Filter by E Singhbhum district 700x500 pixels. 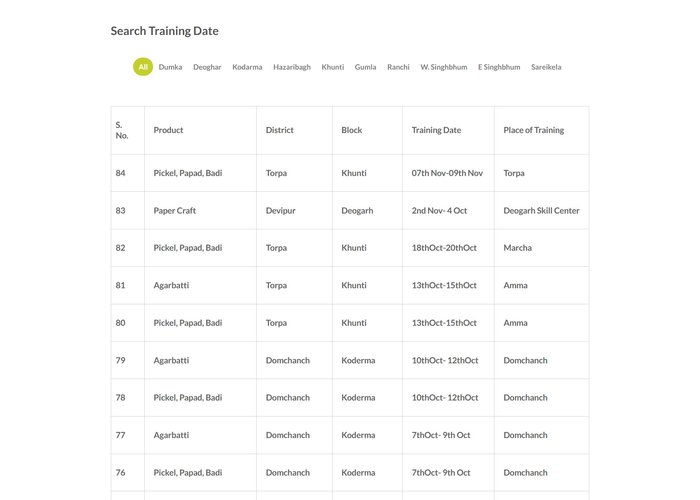(x=499, y=67)
